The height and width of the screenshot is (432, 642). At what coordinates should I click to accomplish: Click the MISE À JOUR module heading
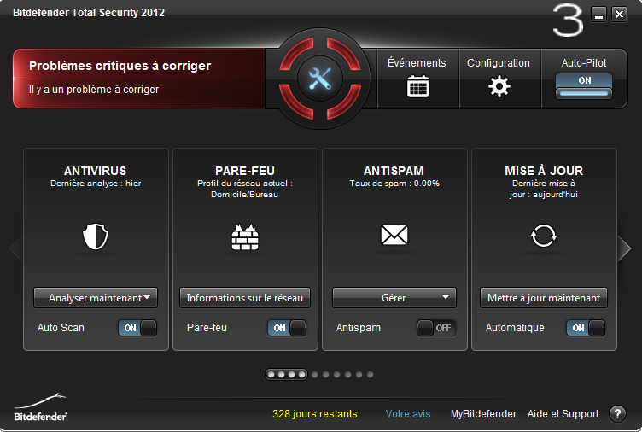pos(544,171)
